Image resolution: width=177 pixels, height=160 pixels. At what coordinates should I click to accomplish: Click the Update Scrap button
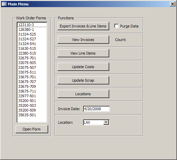click(83, 80)
